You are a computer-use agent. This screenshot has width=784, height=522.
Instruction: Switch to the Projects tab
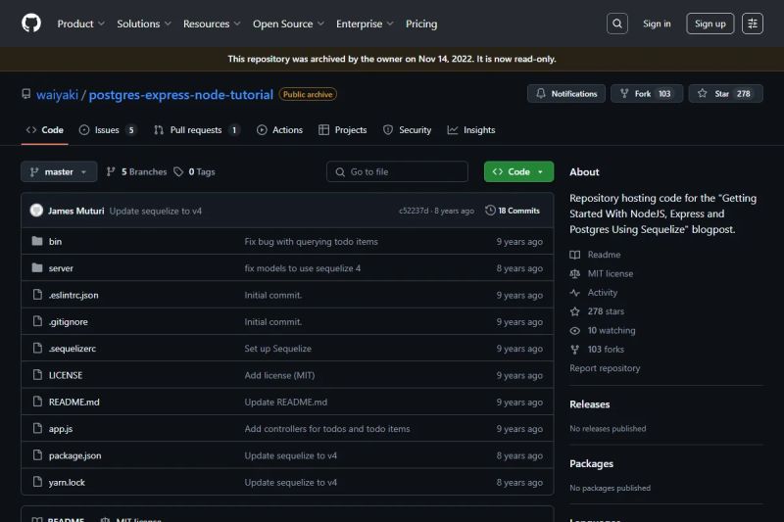[x=342, y=130]
